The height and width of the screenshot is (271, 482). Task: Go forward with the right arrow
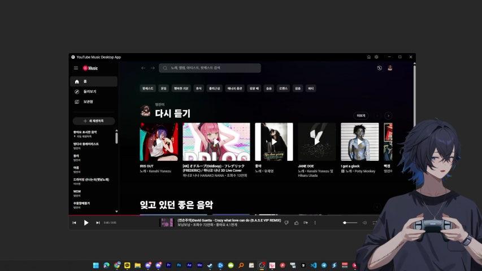153,68
